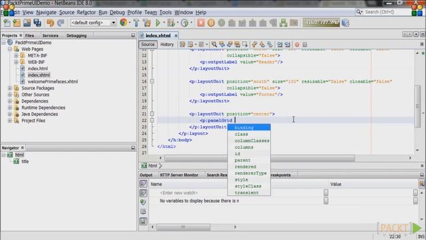
Task: Click the Chrome browser selector icon
Action: point(123,23)
